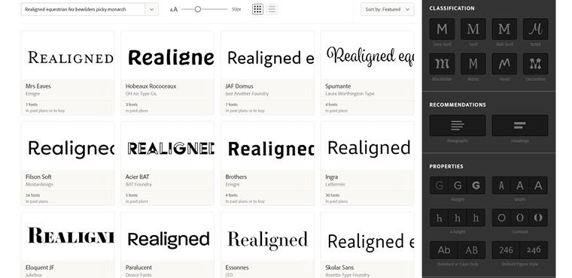Visit Emigre foundry under Mrs Eaves

(33, 94)
